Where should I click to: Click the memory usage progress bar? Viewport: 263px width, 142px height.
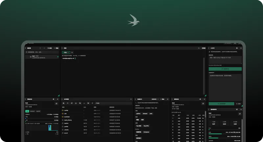pos(225,134)
